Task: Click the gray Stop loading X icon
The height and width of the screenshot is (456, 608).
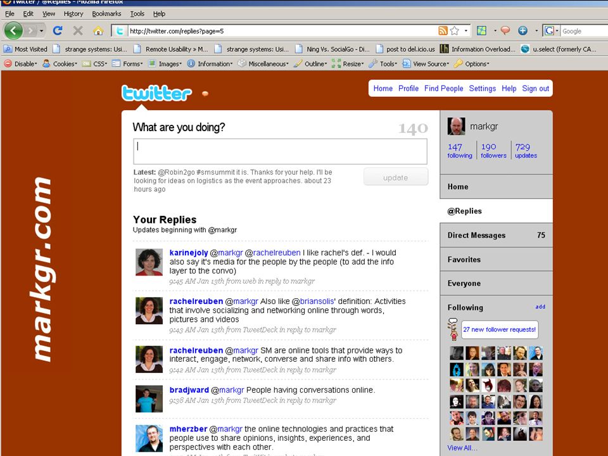Action: (x=78, y=30)
